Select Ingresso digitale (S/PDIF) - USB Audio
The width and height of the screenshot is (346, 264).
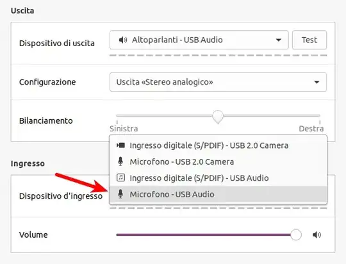[x=218, y=178]
